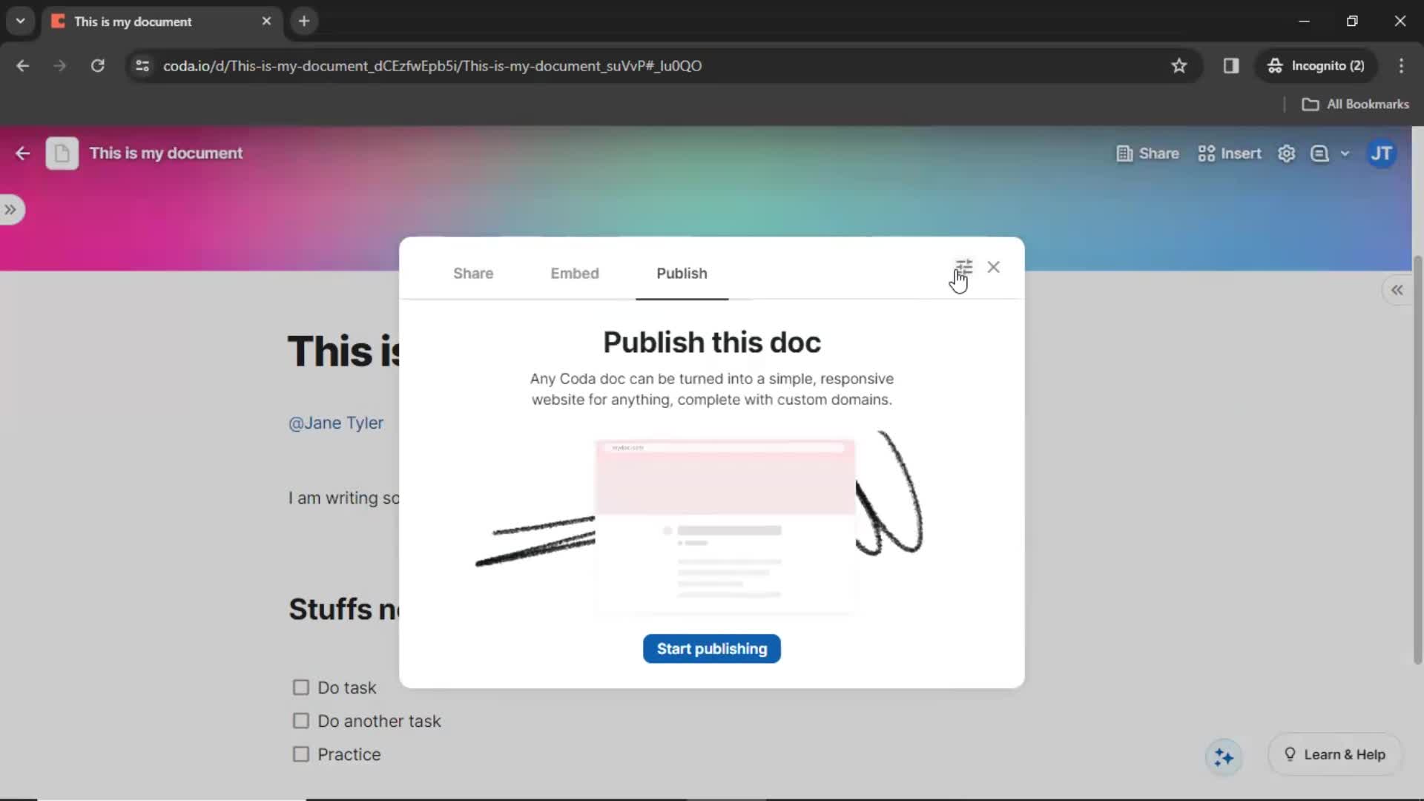The height and width of the screenshot is (801, 1424).
Task: Switch to the Share tab
Action: click(472, 273)
